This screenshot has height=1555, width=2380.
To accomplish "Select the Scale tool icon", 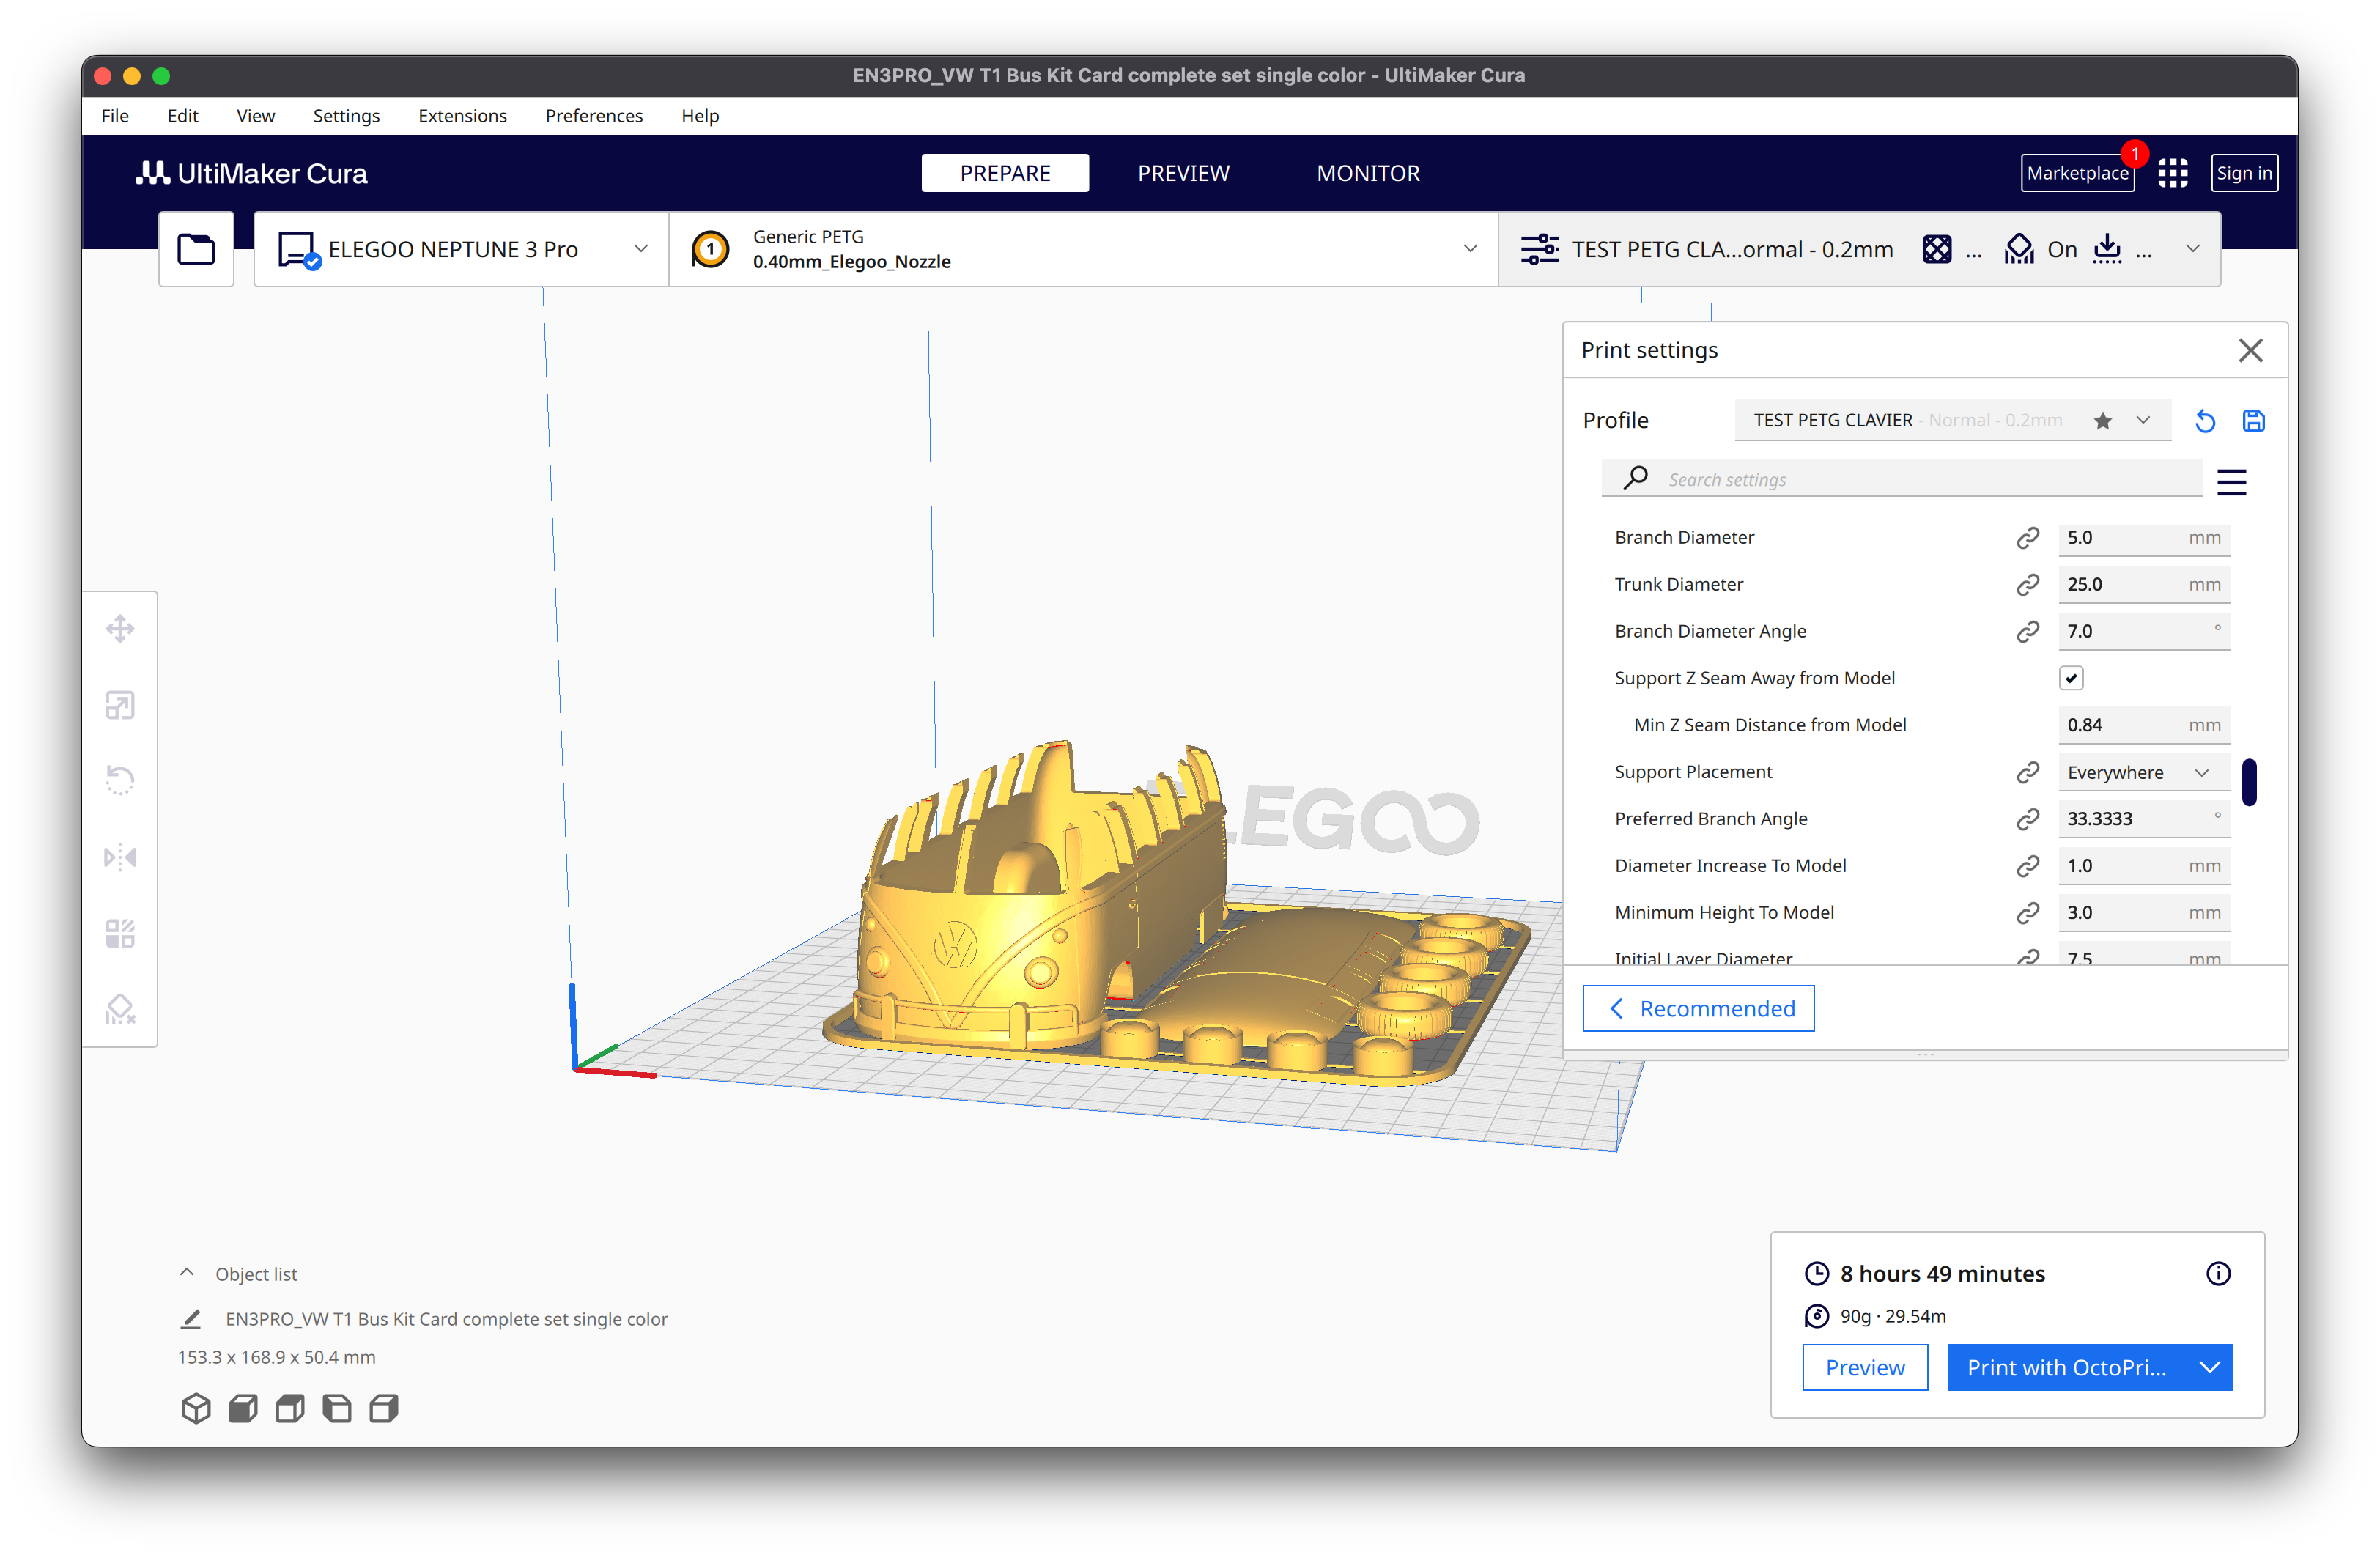I will click(x=120, y=705).
